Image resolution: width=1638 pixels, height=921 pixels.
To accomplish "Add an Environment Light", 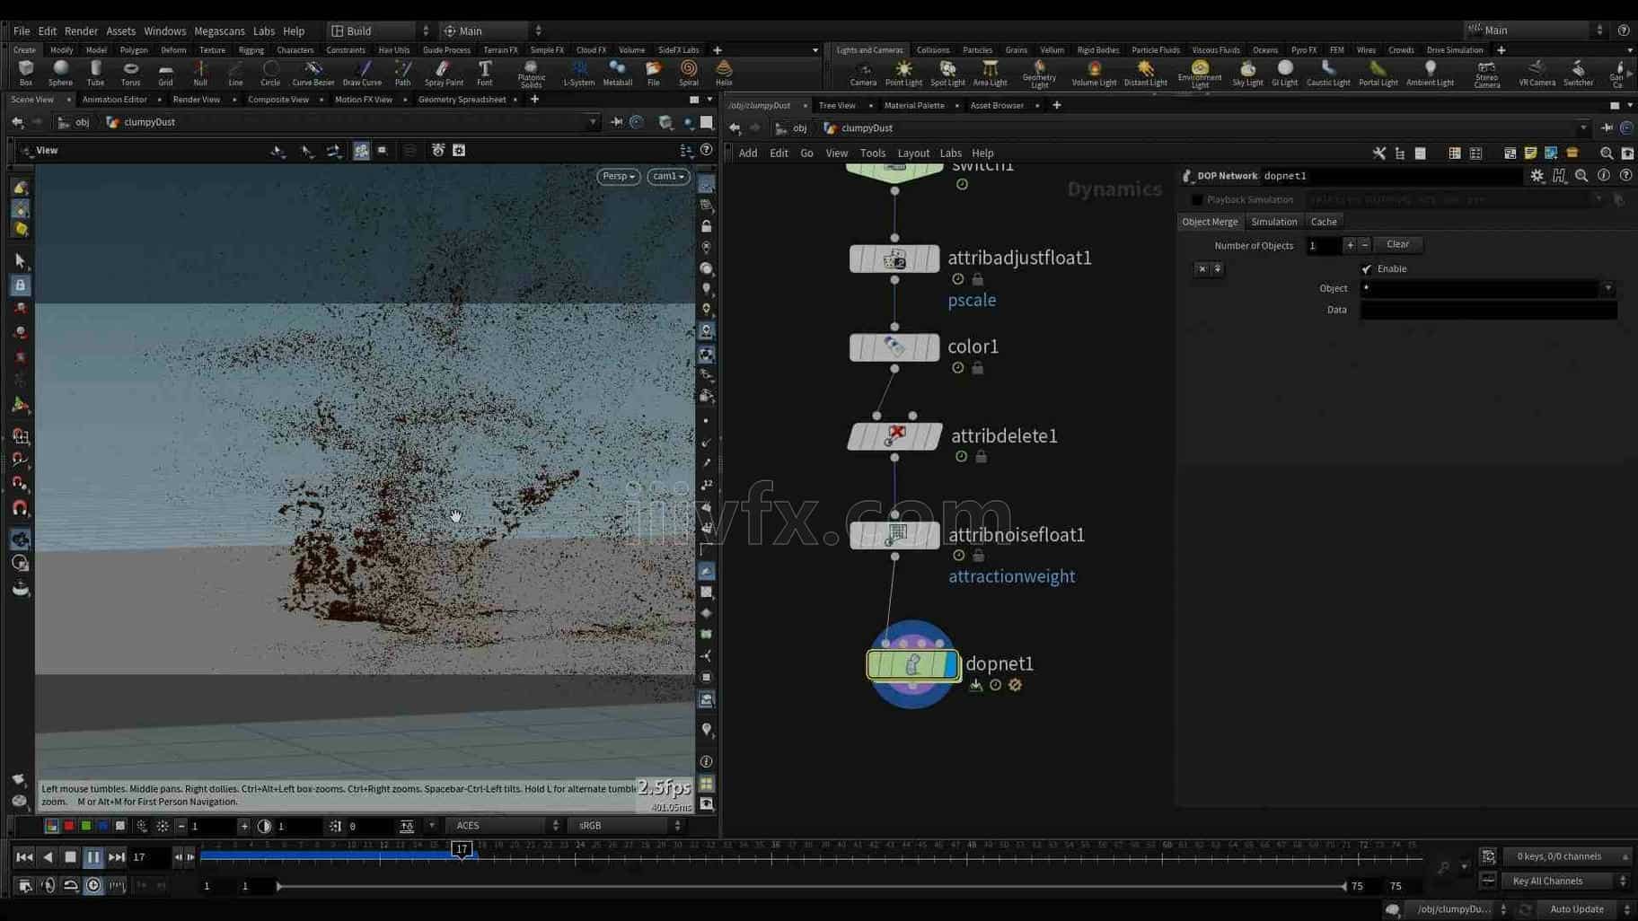I will pos(1200,75).
